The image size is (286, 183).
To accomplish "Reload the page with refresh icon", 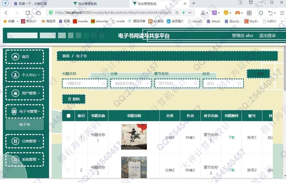I will [x=28, y=13].
